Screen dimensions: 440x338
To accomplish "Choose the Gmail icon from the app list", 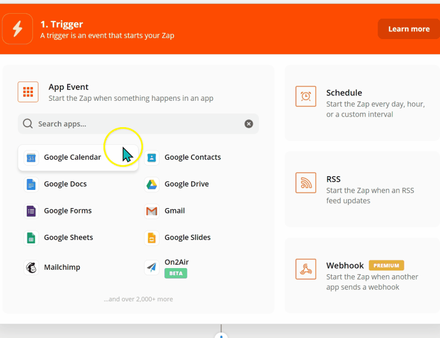I will (x=151, y=210).
